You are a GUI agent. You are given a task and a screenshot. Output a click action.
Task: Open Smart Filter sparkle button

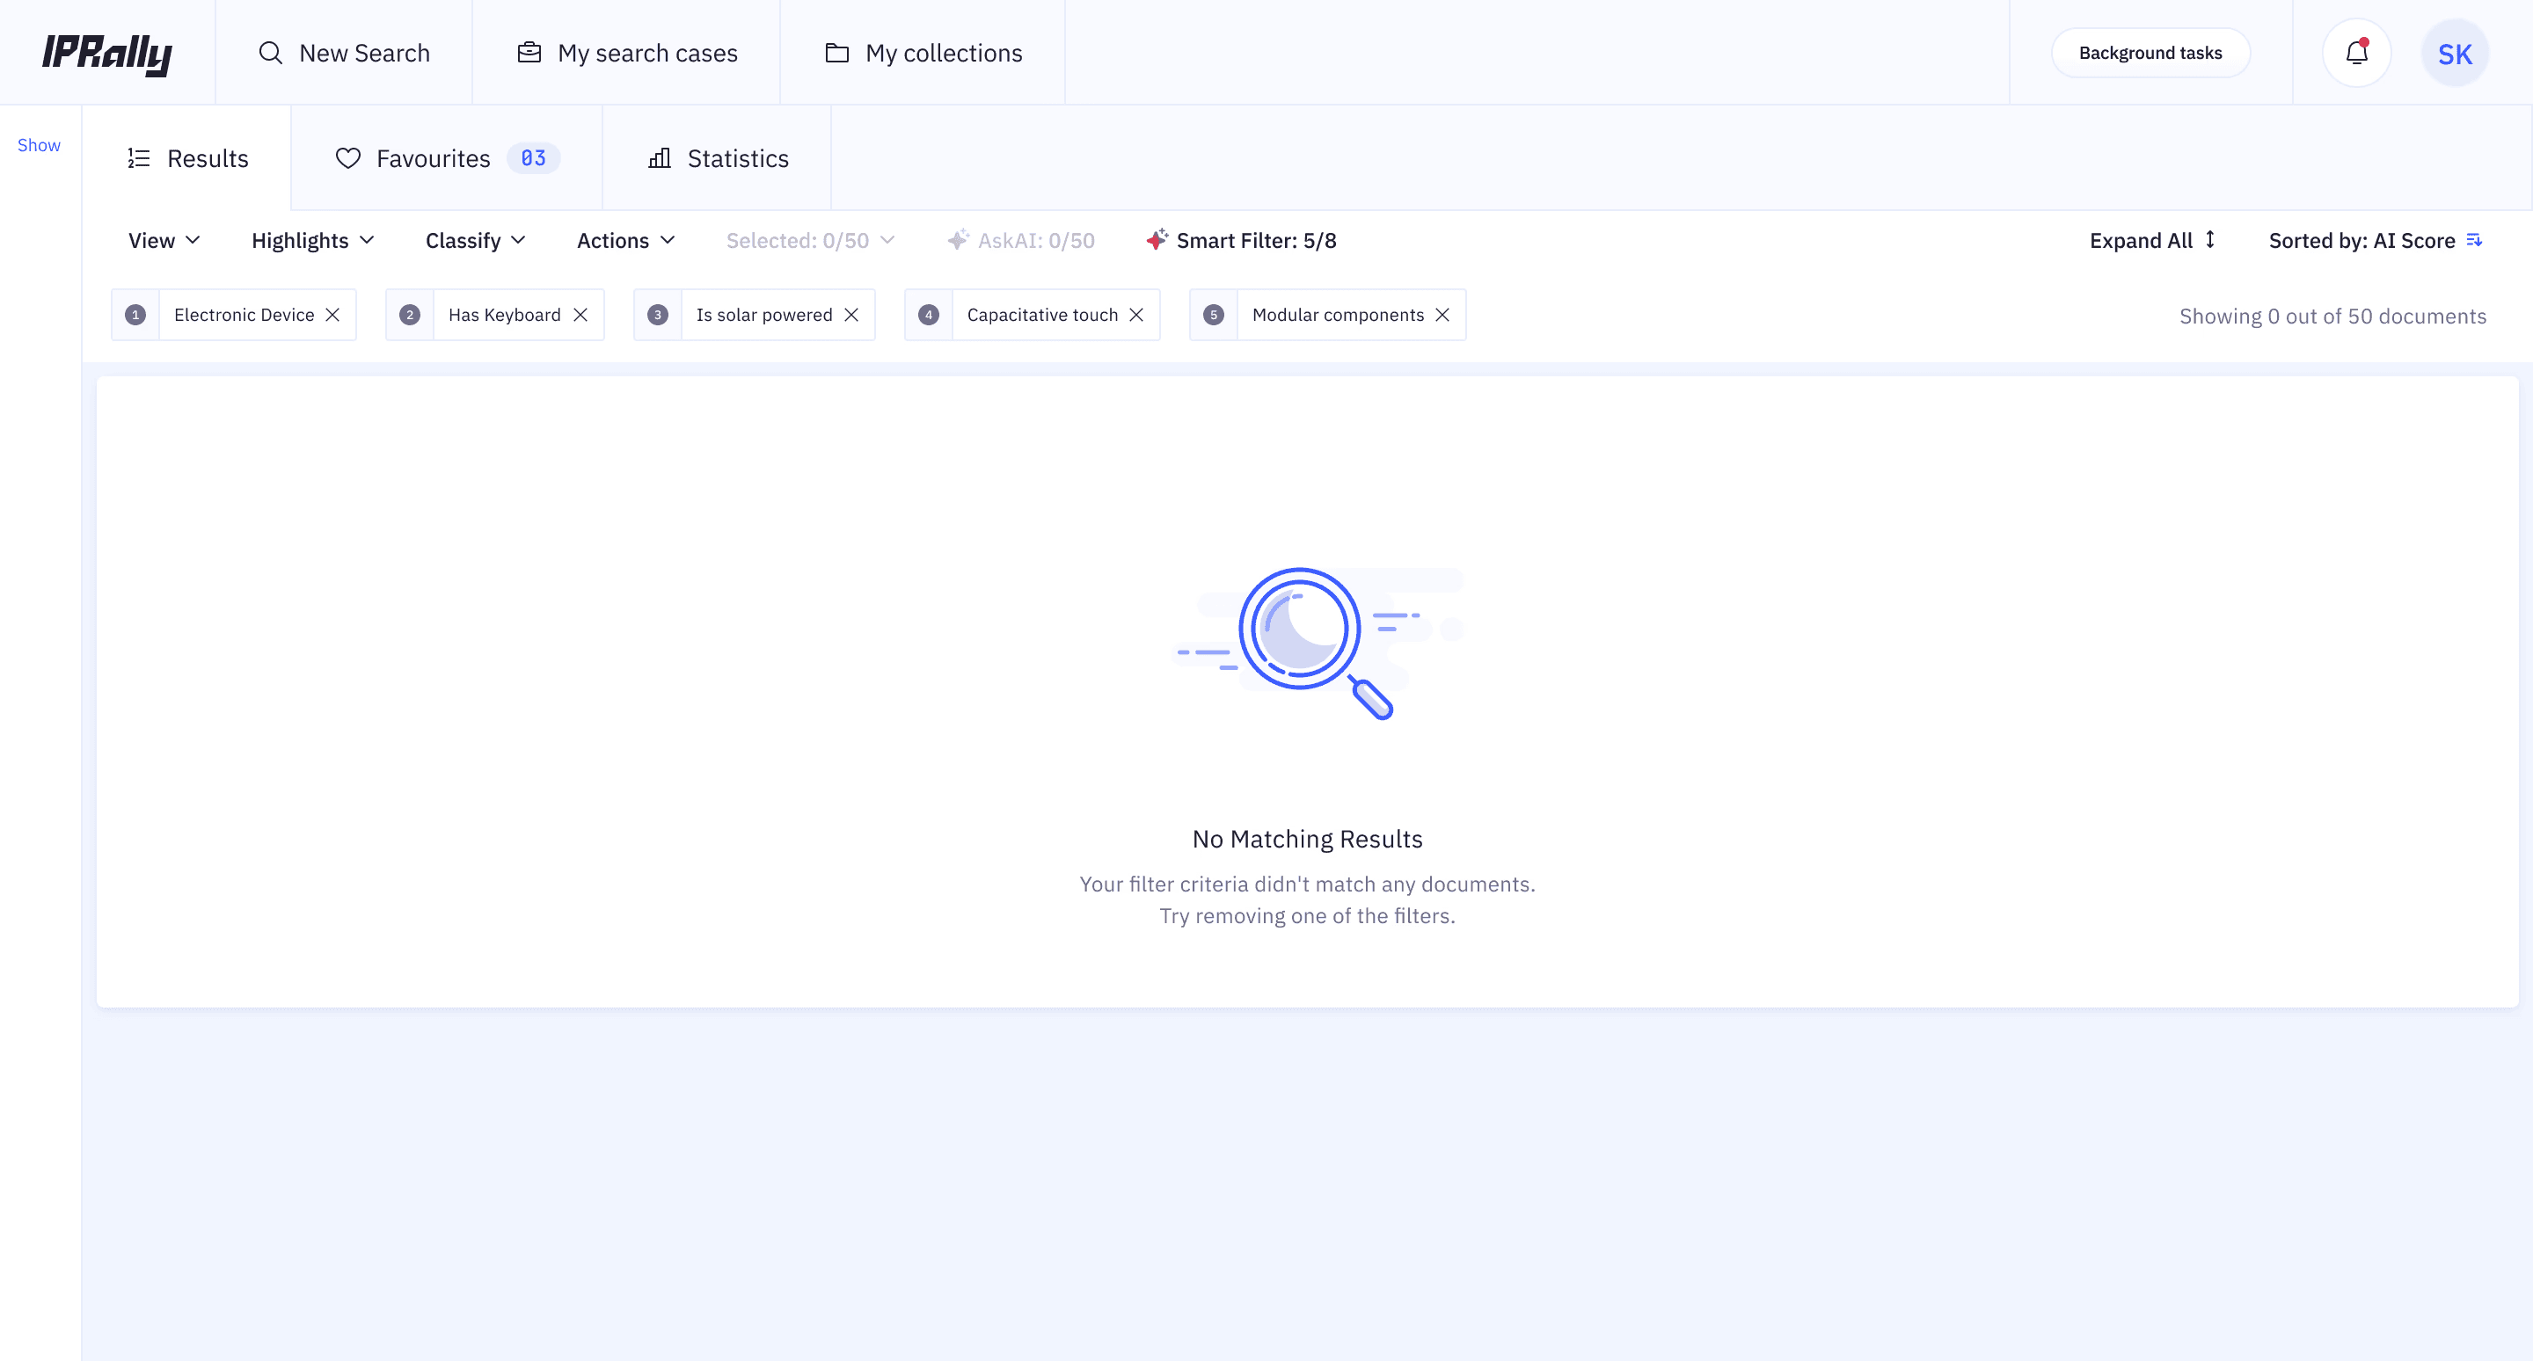coord(1241,241)
